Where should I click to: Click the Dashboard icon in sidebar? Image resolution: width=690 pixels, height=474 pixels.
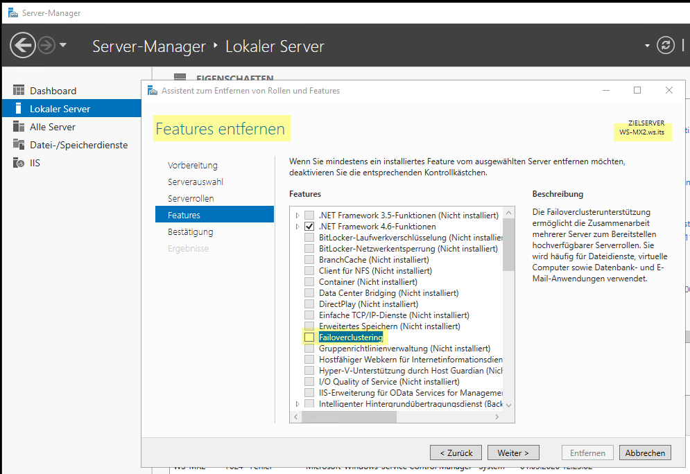(19, 91)
